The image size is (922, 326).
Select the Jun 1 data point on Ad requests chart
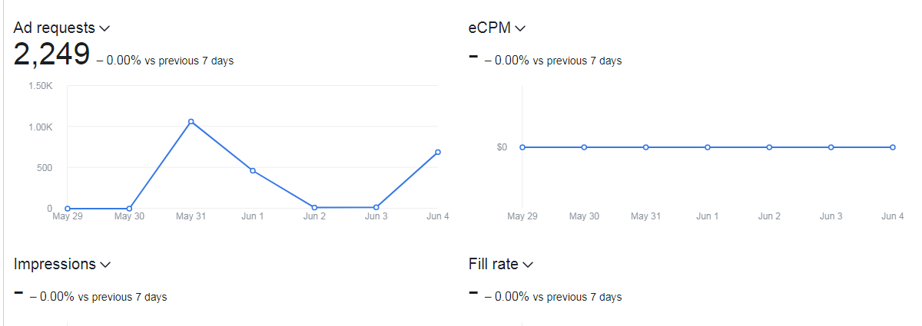253,170
